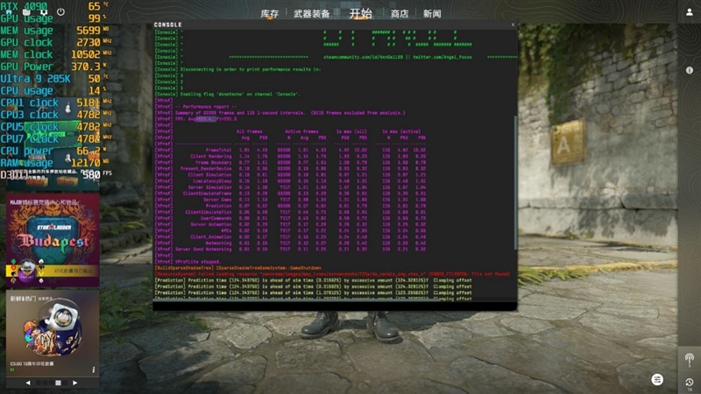Open the 商店 store tab
This screenshot has width=701, height=394.
pos(400,14)
